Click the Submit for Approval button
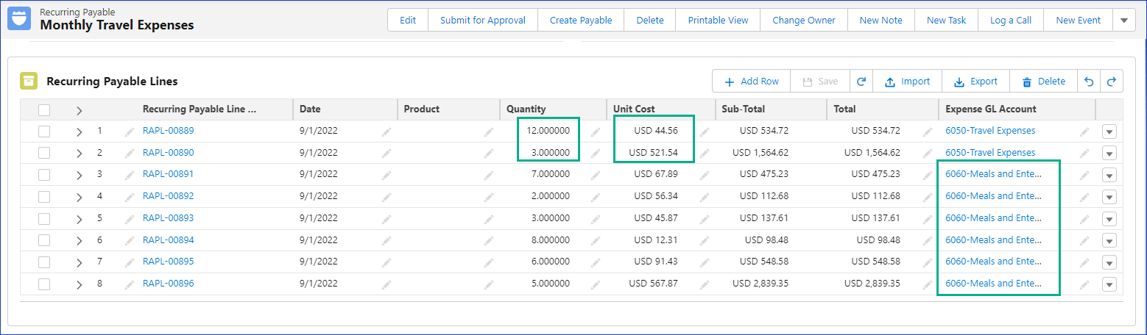The image size is (1147, 335). click(x=482, y=21)
